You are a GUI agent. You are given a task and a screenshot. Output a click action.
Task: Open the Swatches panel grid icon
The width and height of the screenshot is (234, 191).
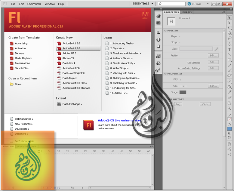[159, 23]
